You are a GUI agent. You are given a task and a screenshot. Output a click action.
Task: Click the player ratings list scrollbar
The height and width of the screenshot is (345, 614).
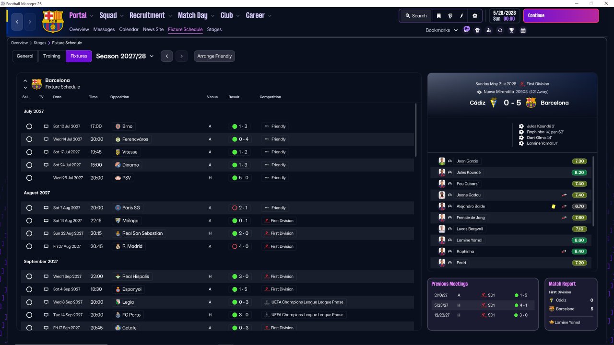tap(593, 191)
